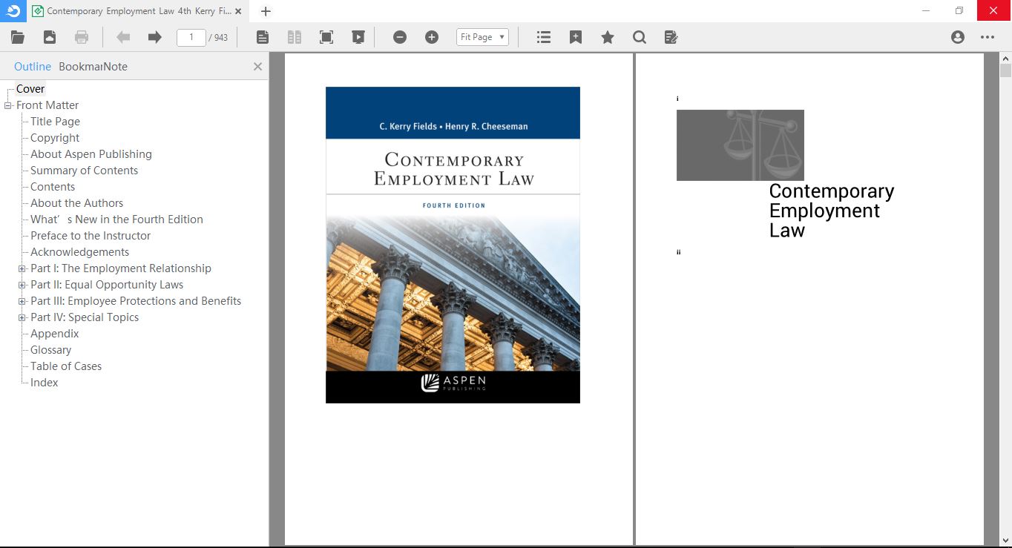This screenshot has height=548, width=1012.
Task: Switch to the Note tab
Action: [x=115, y=67]
